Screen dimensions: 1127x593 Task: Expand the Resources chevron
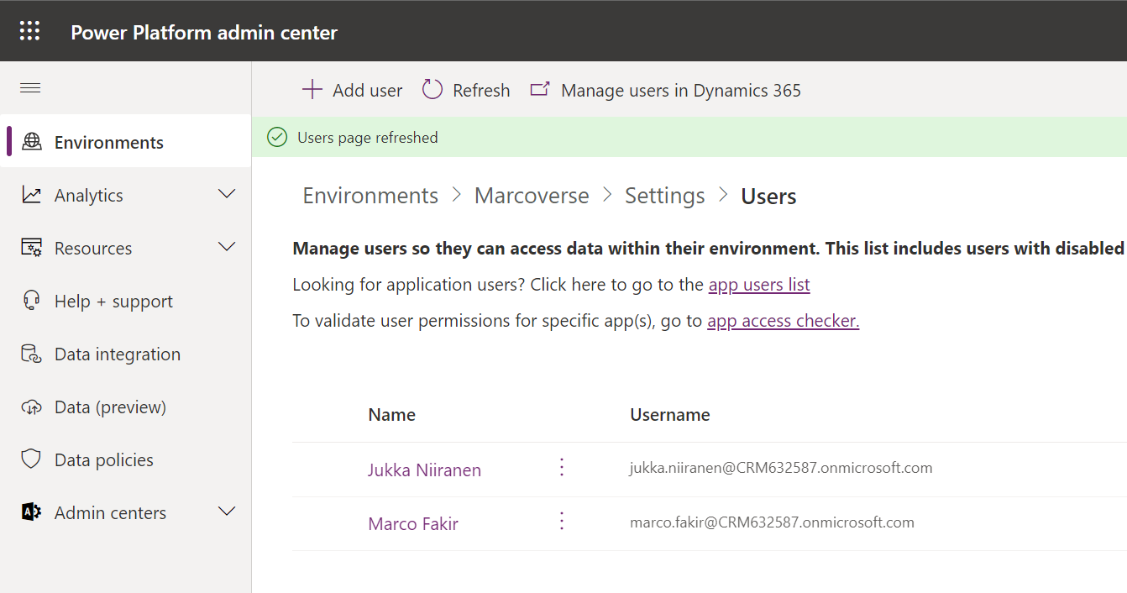click(227, 247)
